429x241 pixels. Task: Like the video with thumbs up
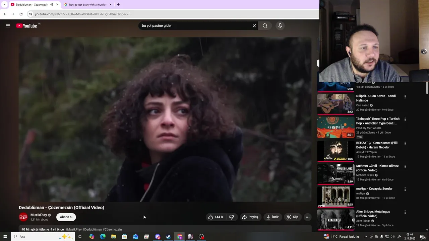coord(216,217)
